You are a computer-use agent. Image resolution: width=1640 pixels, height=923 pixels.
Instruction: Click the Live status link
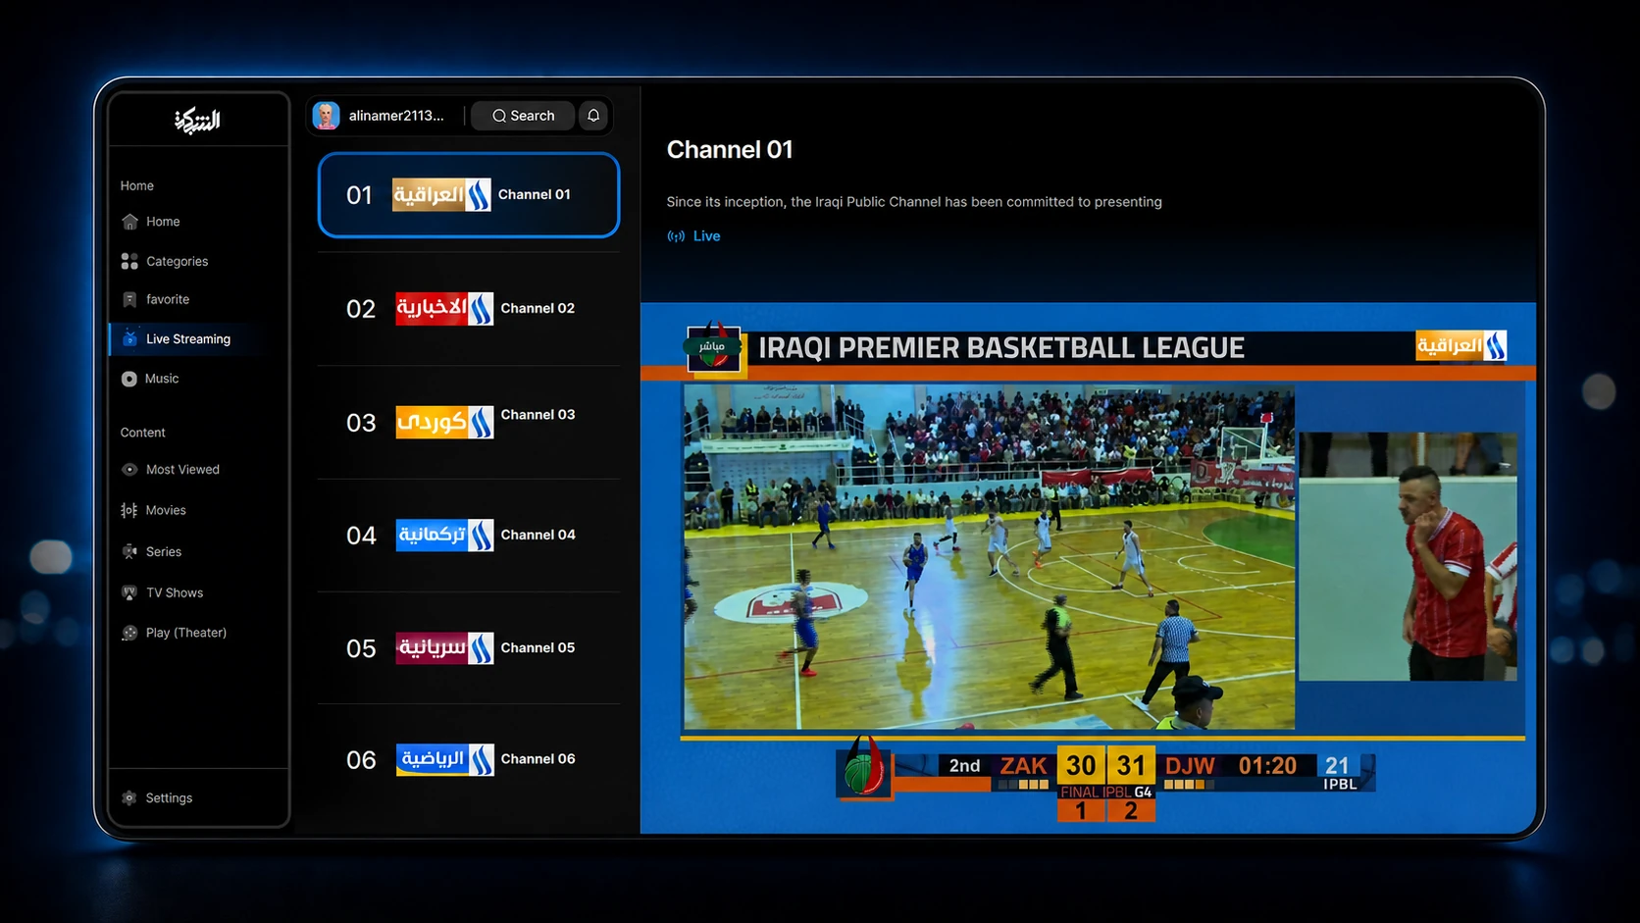click(x=706, y=236)
